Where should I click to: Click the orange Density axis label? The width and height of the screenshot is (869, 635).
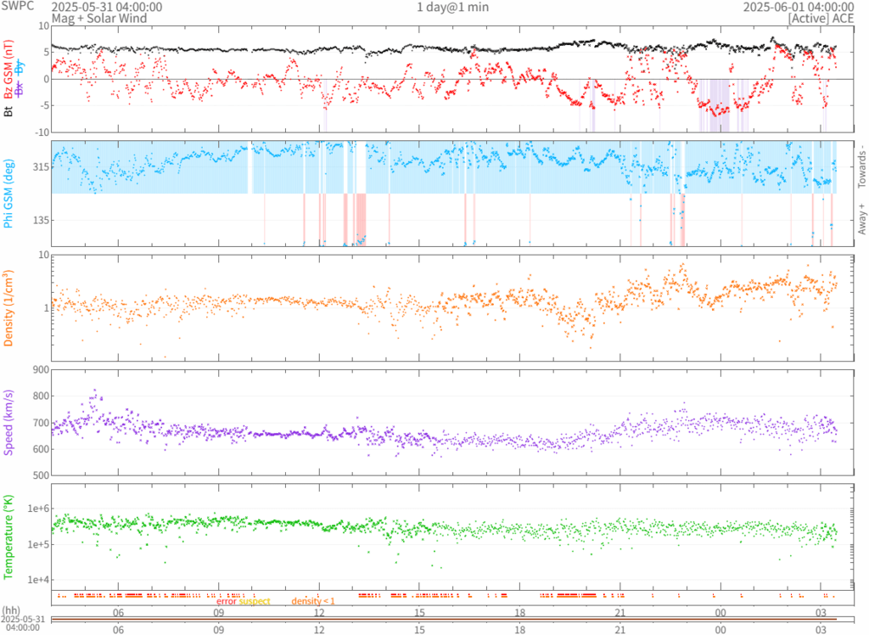coord(8,307)
